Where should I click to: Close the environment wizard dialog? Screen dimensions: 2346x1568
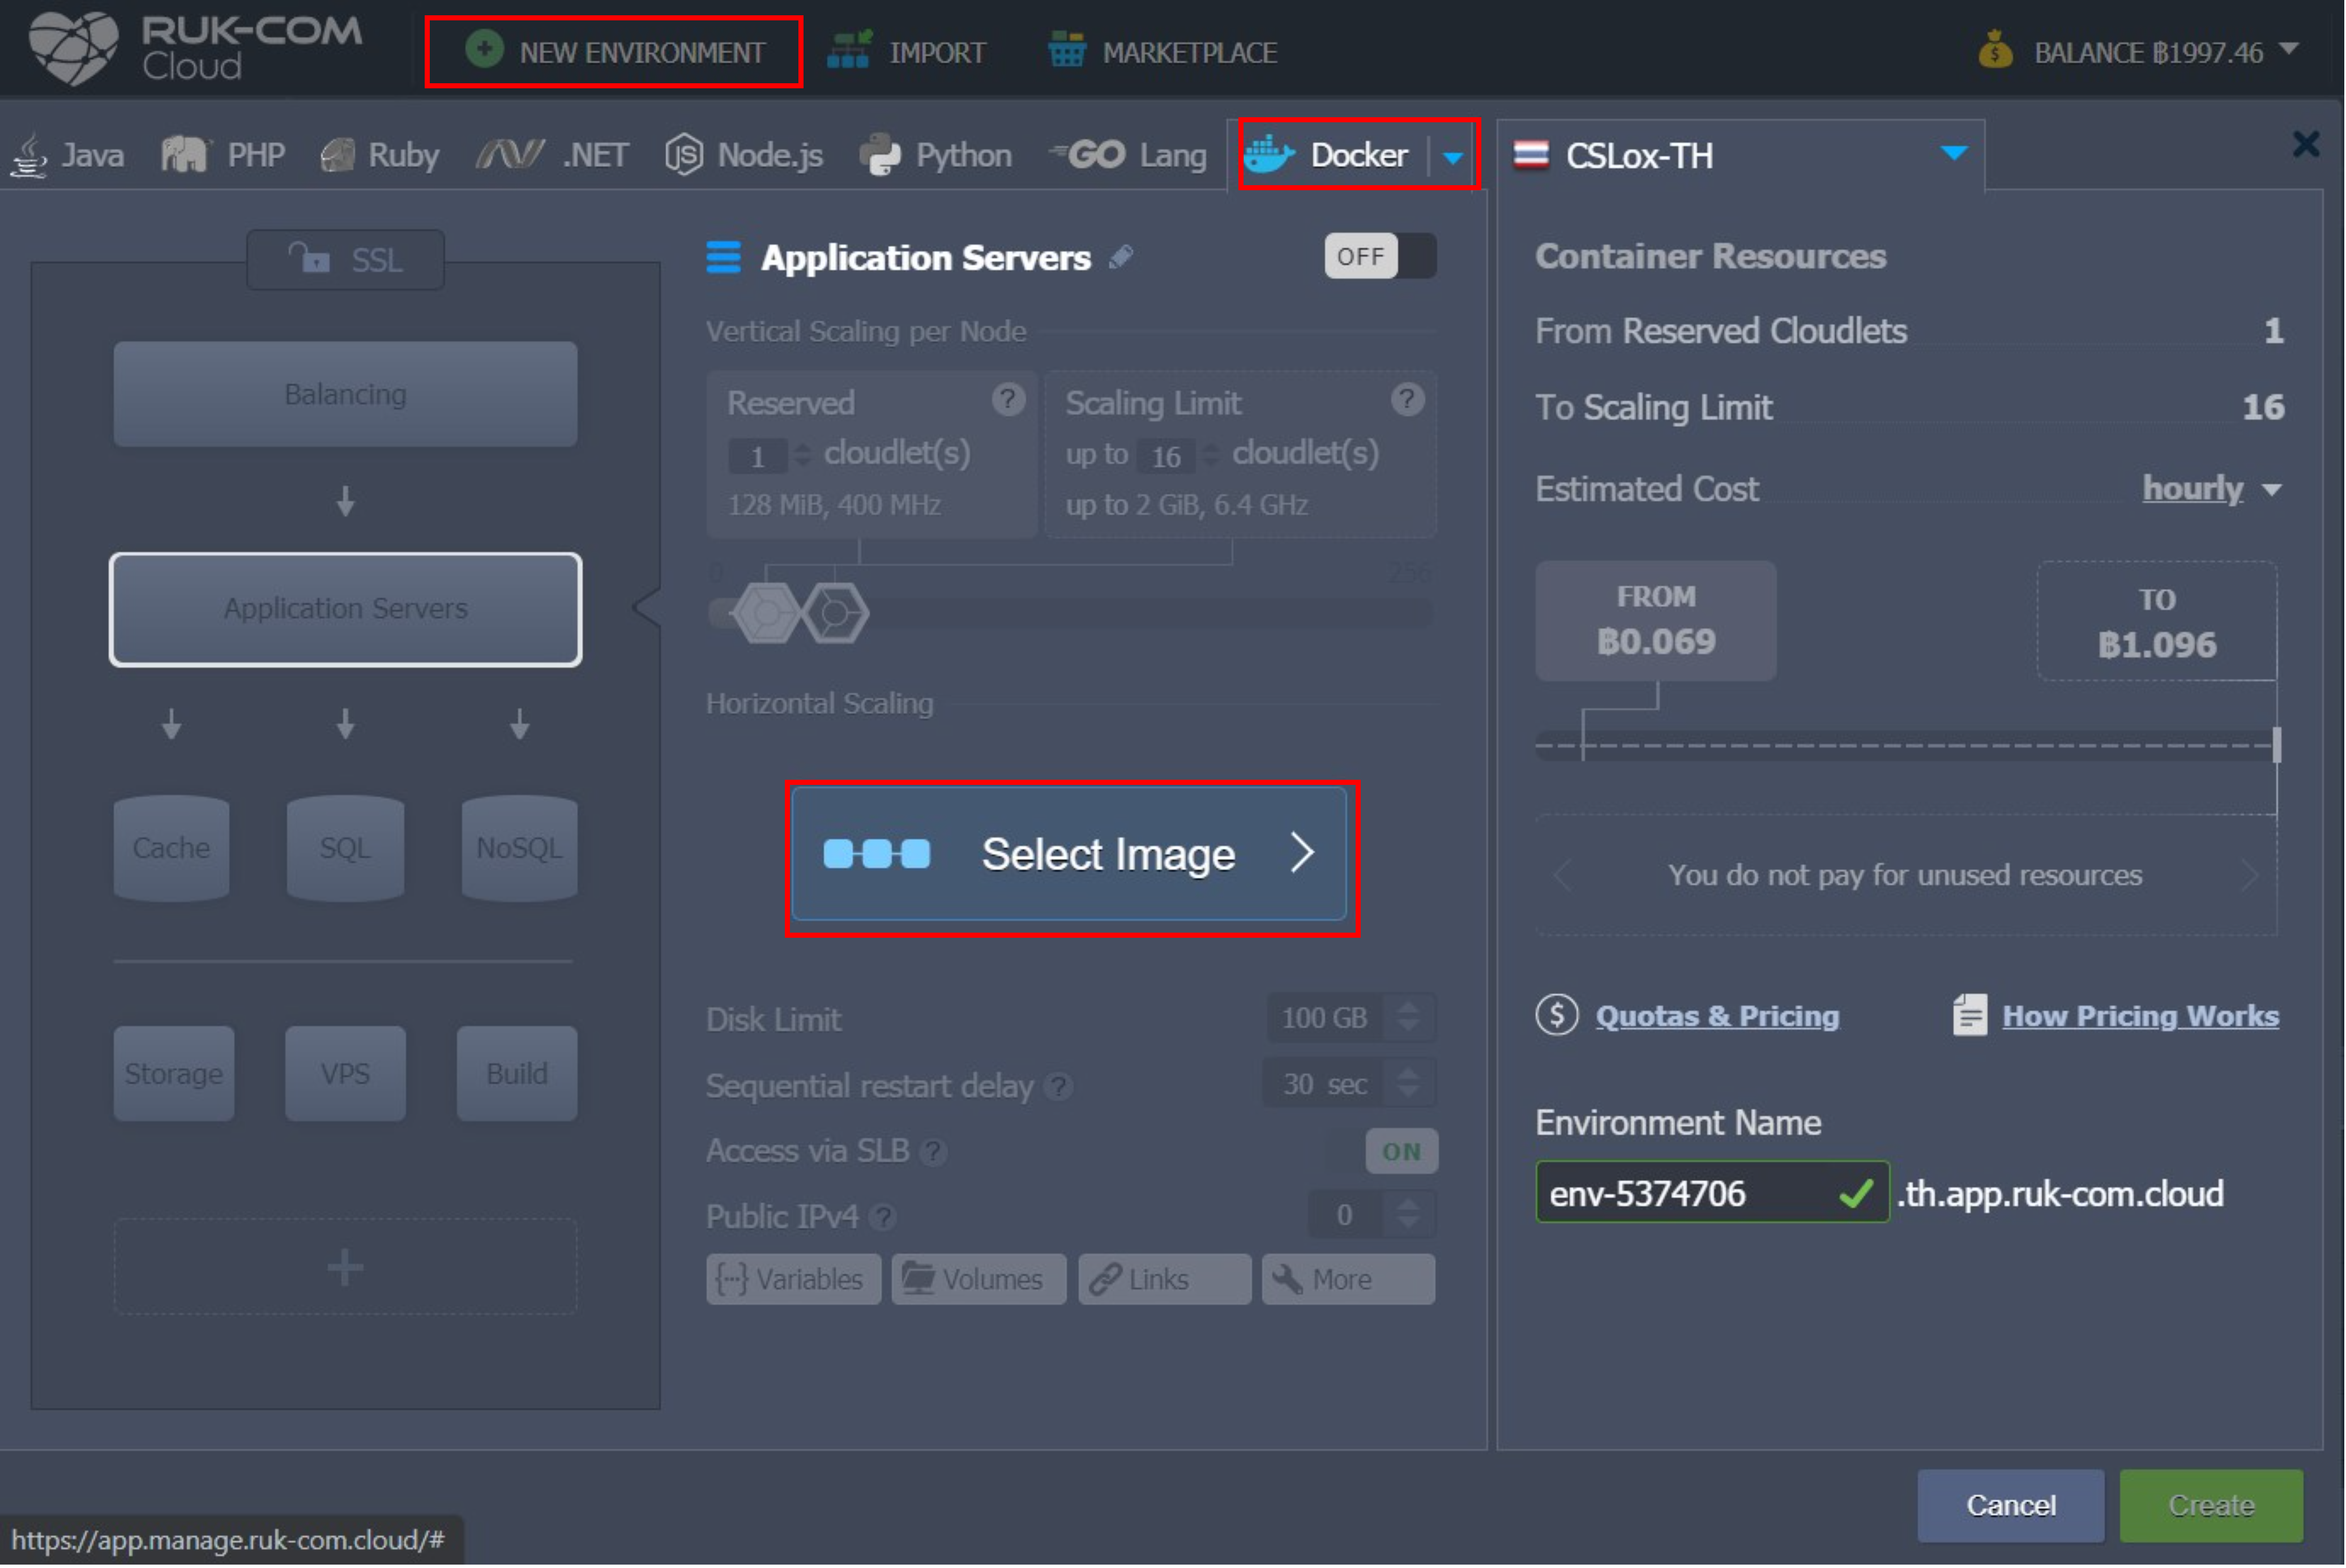(2306, 145)
